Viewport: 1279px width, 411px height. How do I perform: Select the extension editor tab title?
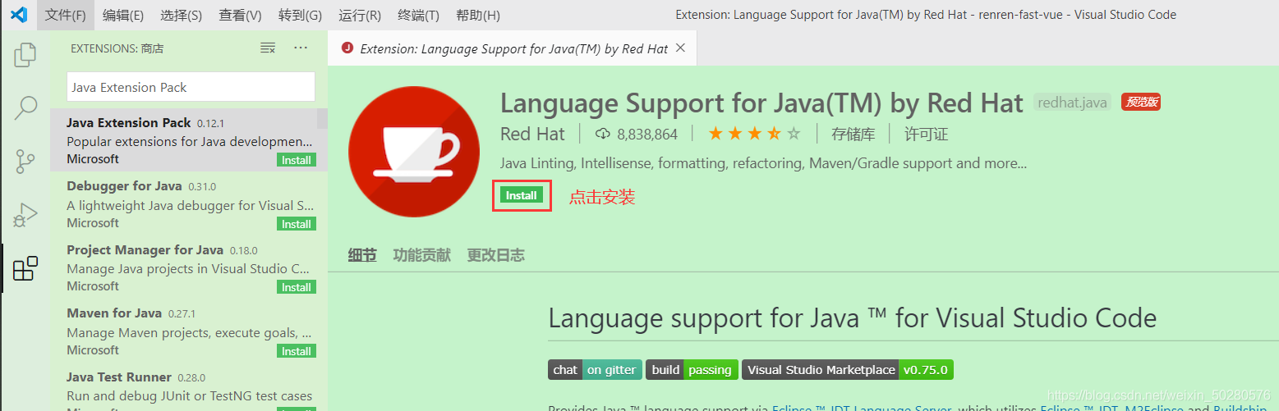click(513, 48)
